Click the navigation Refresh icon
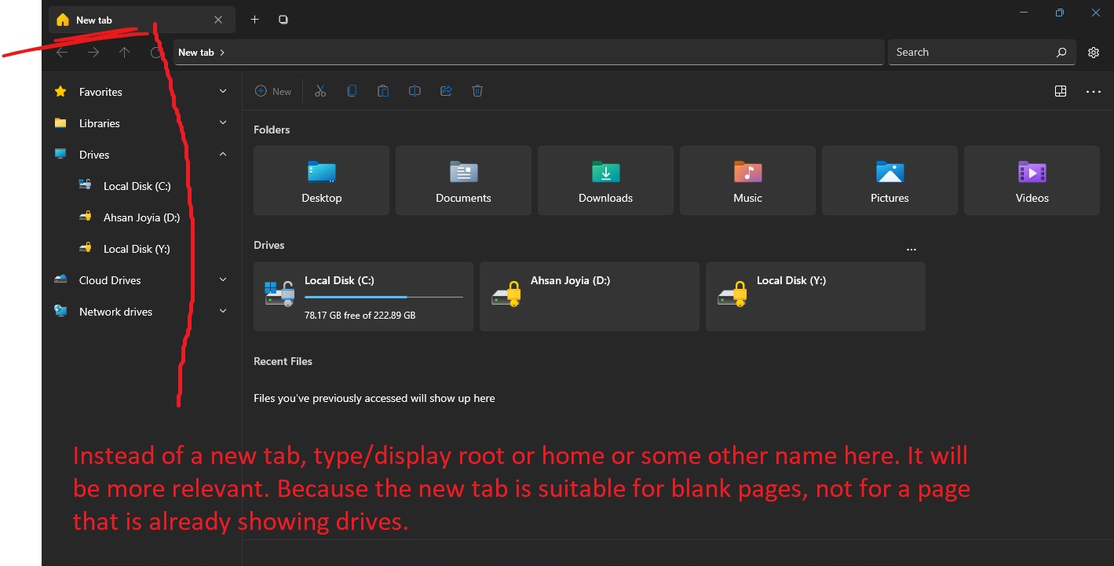 point(155,52)
